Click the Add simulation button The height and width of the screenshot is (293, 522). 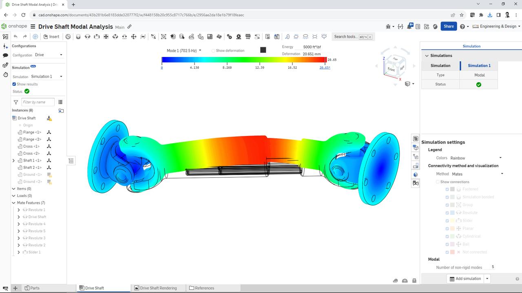tap(465, 278)
